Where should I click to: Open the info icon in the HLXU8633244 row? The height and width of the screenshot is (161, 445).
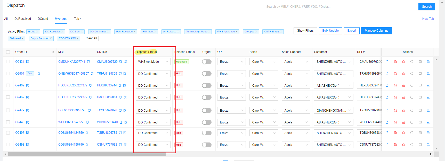click(x=412, y=85)
